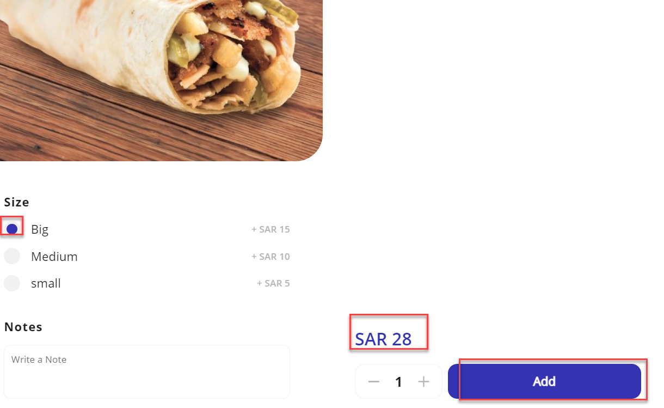Click the Medium size label text
The image size is (664, 408).
(54, 257)
